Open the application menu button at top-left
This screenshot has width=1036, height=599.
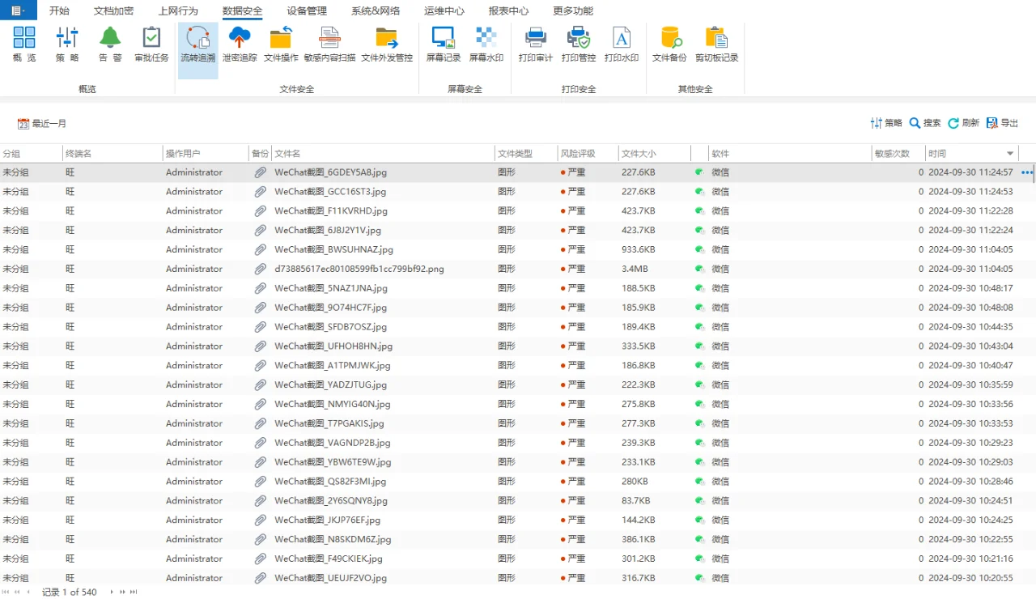pos(19,11)
